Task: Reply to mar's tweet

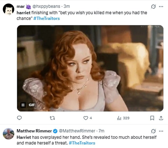Action: click(19, 118)
